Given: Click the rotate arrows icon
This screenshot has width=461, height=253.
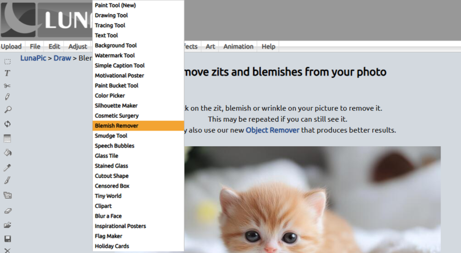Looking at the screenshot, I should tap(8, 124).
